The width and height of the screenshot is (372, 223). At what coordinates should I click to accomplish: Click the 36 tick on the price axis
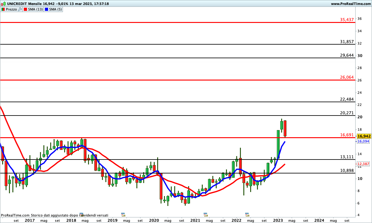pyautogui.click(x=360, y=19)
